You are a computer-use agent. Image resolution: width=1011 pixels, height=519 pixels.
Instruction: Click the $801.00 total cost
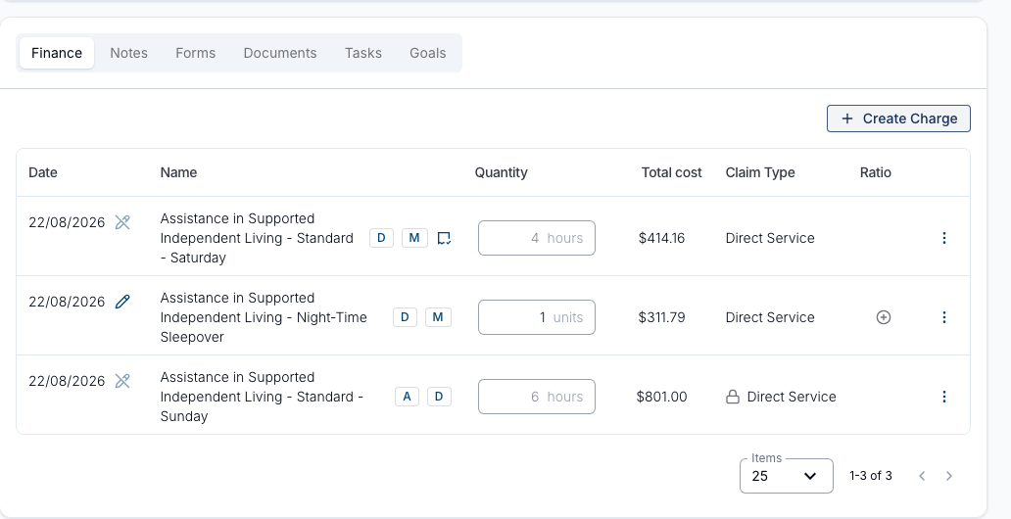pos(661,397)
